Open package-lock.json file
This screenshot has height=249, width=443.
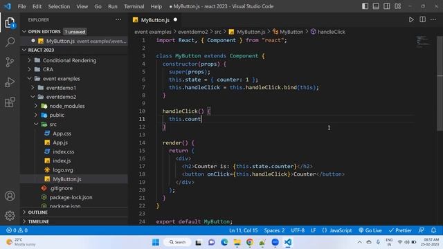pos(71,197)
